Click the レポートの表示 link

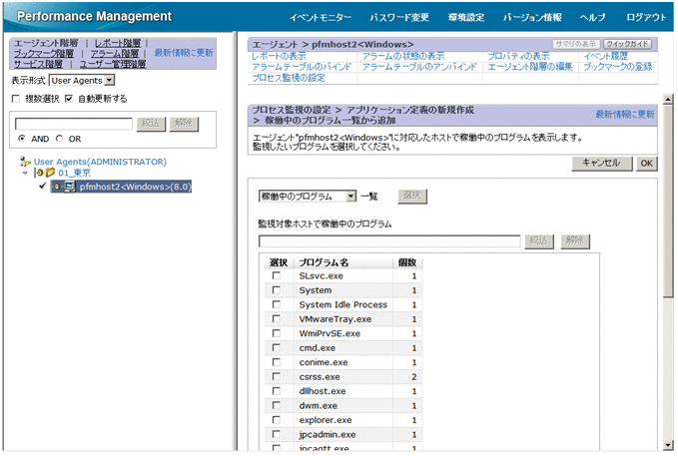click(x=279, y=56)
